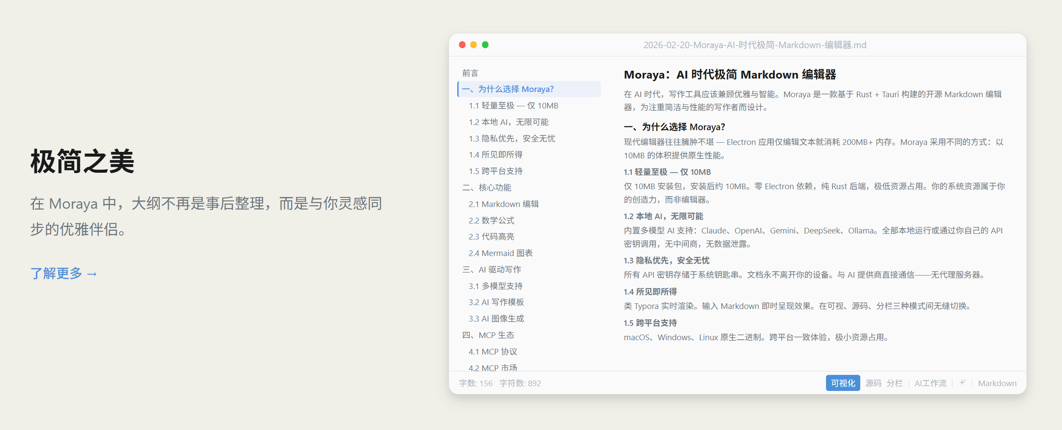1062x430 pixels.
Task: Jump to 1.1 轻量至极 — 仅 10MB in outline
Action: pyautogui.click(x=513, y=105)
